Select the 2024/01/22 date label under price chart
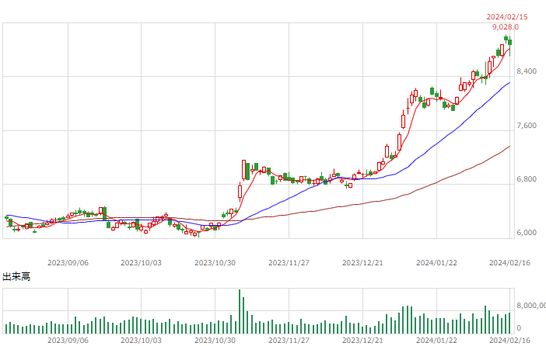 click(436, 263)
